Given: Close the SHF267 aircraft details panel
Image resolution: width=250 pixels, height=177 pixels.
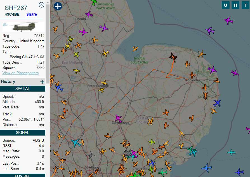Looking at the screenshot, I should pyautogui.click(x=41, y=5).
